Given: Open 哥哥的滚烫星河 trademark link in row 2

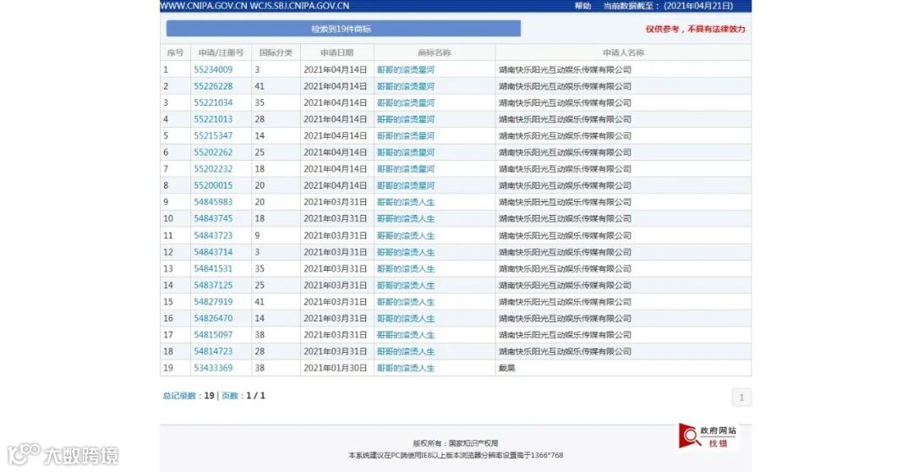Looking at the screenshot, I should click(406, 86).
